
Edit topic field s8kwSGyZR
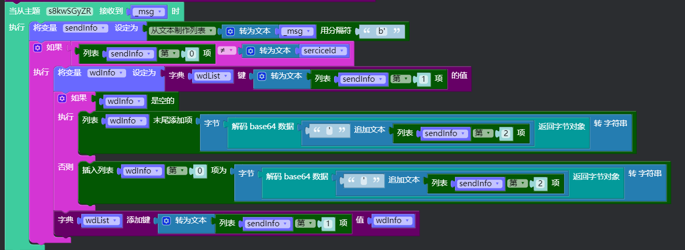point(70,11)
